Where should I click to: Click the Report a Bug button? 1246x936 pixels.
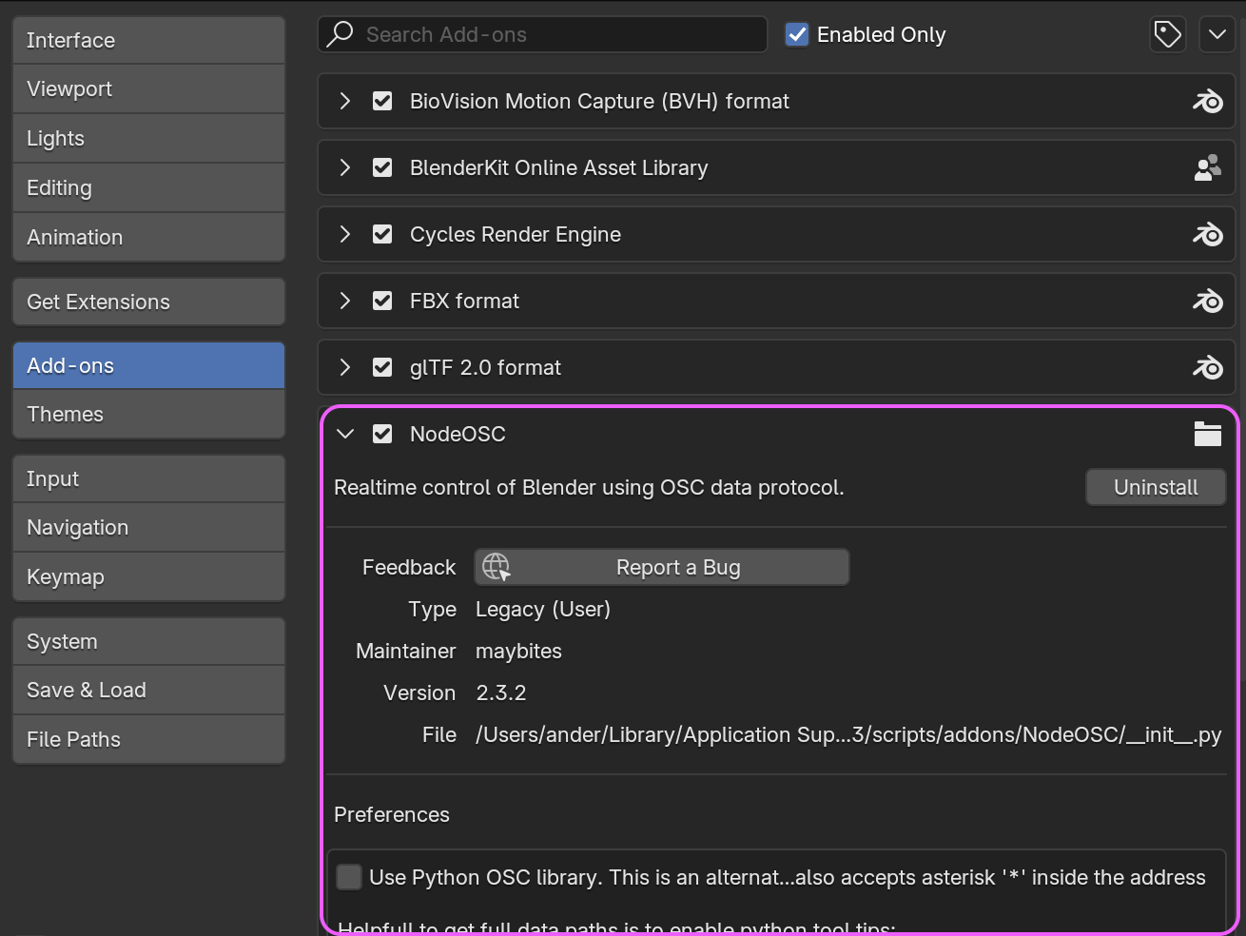(662, 567)
